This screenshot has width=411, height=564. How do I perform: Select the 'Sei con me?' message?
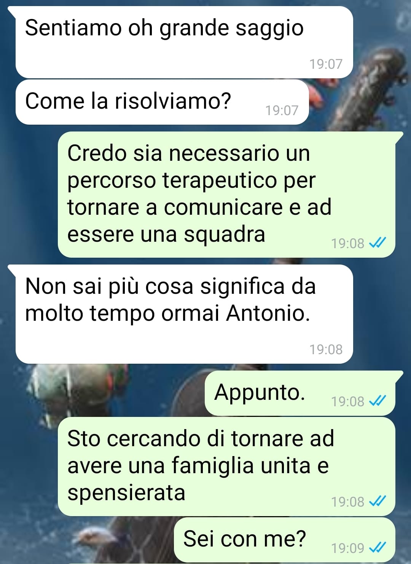coord(285,540)
